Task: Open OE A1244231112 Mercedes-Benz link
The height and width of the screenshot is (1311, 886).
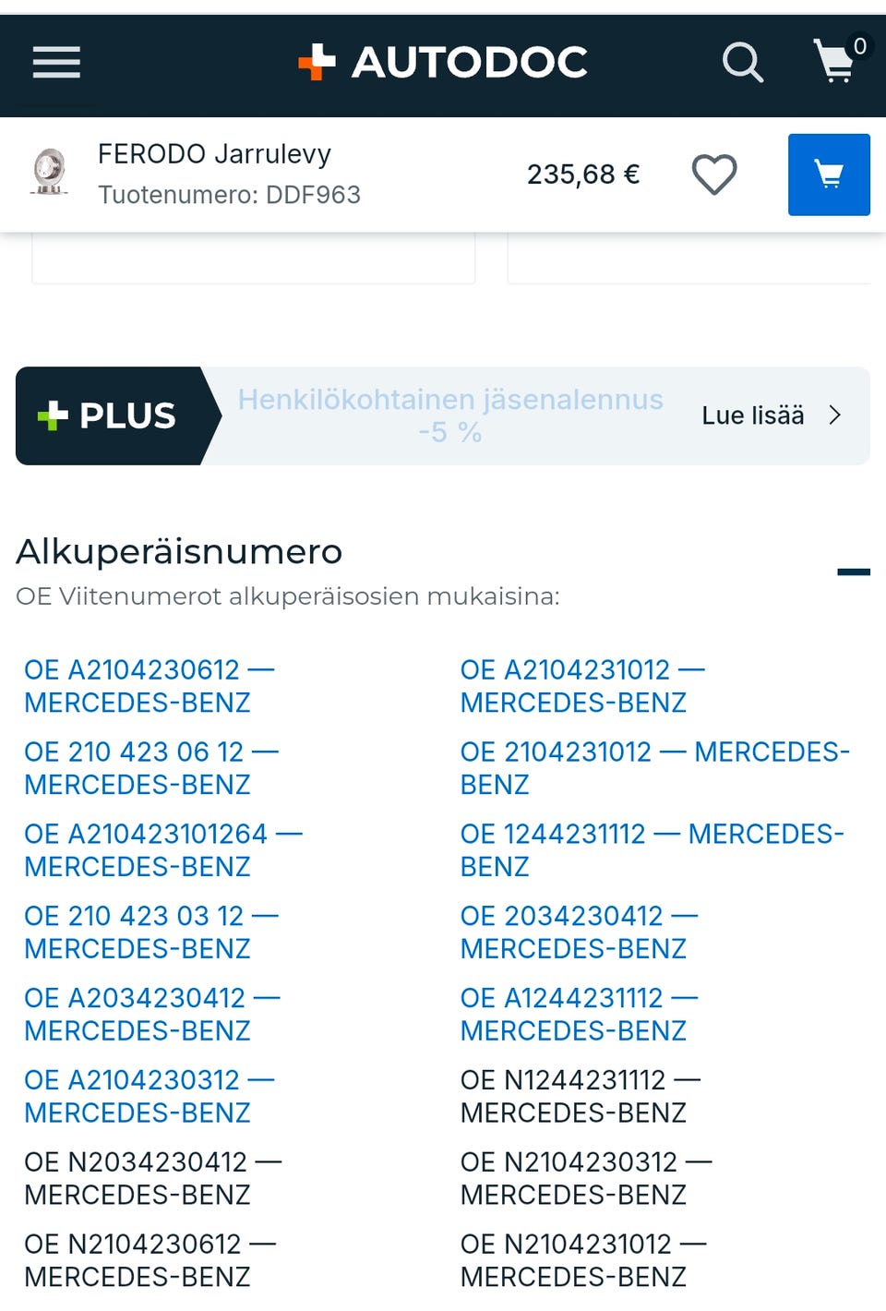Action: [578, 1014]
